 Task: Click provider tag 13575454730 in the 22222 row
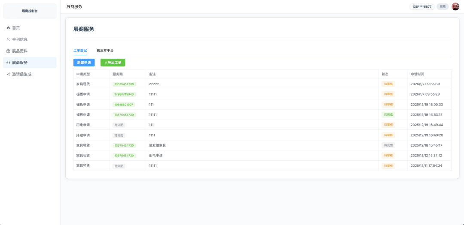pyautogui.click(x=124, y=84)
